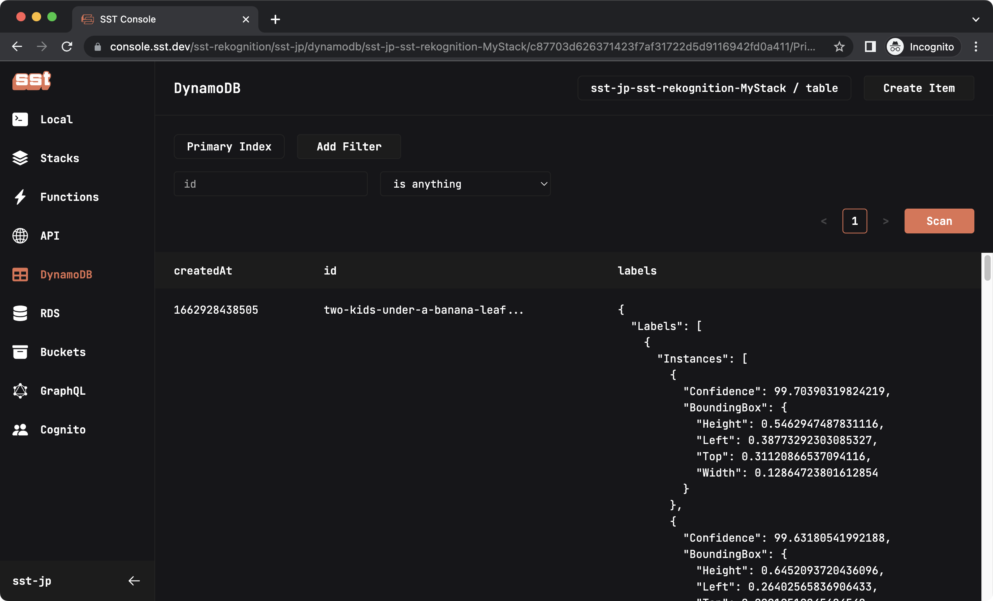This screenshot has height=601, width=993.
Task: Click the SST logo in the sidebar
Action: [x=31, y=81]
